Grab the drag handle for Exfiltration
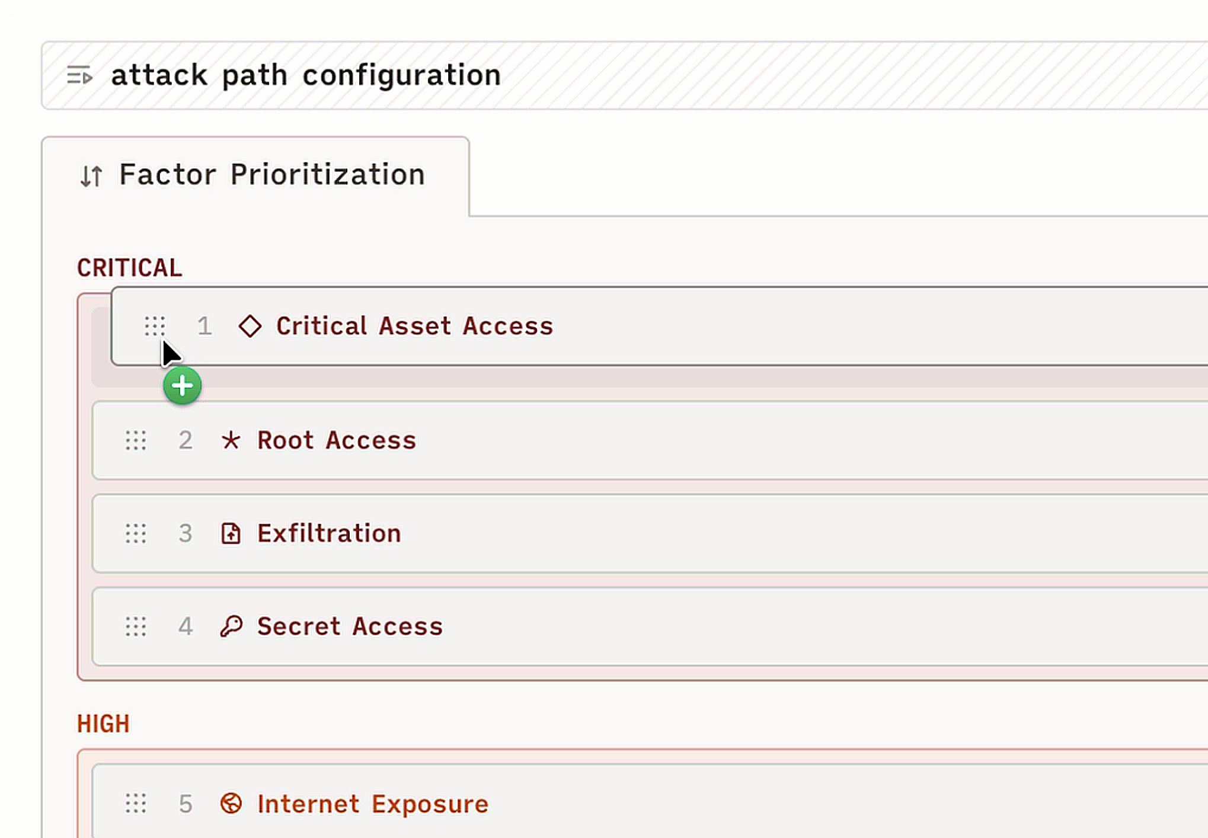 pos(136,533)
